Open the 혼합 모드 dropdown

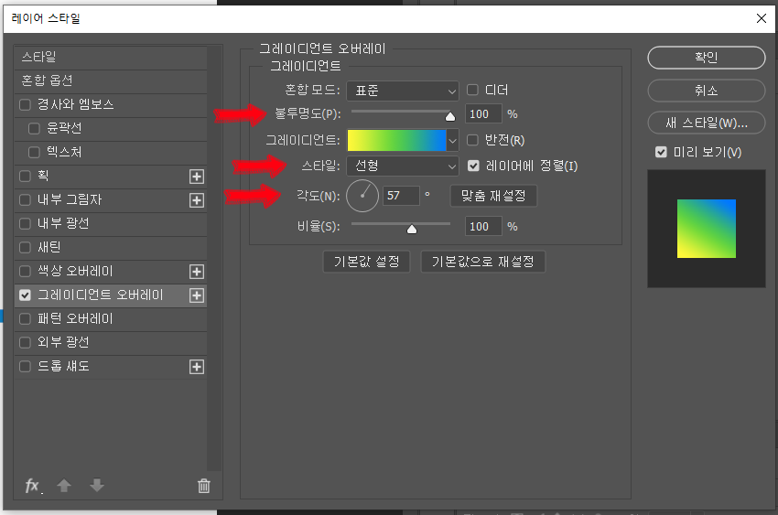pos(403,90)
